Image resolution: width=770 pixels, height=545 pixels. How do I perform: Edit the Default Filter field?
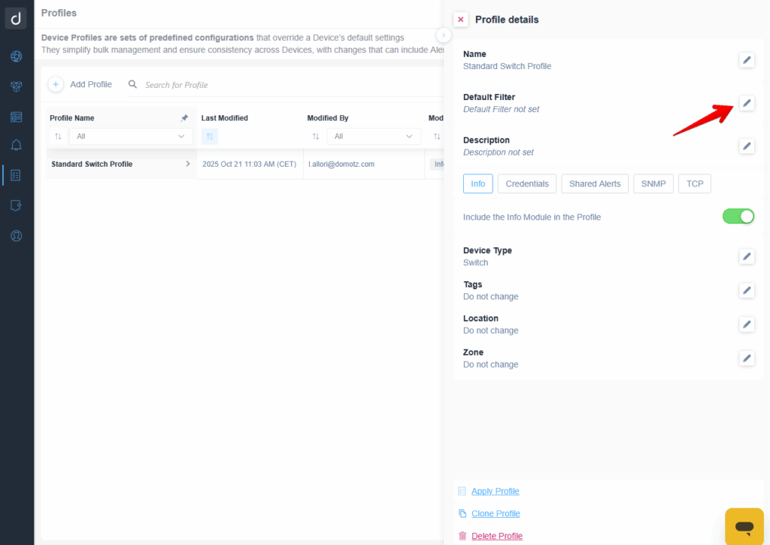[x=746, y=103]
